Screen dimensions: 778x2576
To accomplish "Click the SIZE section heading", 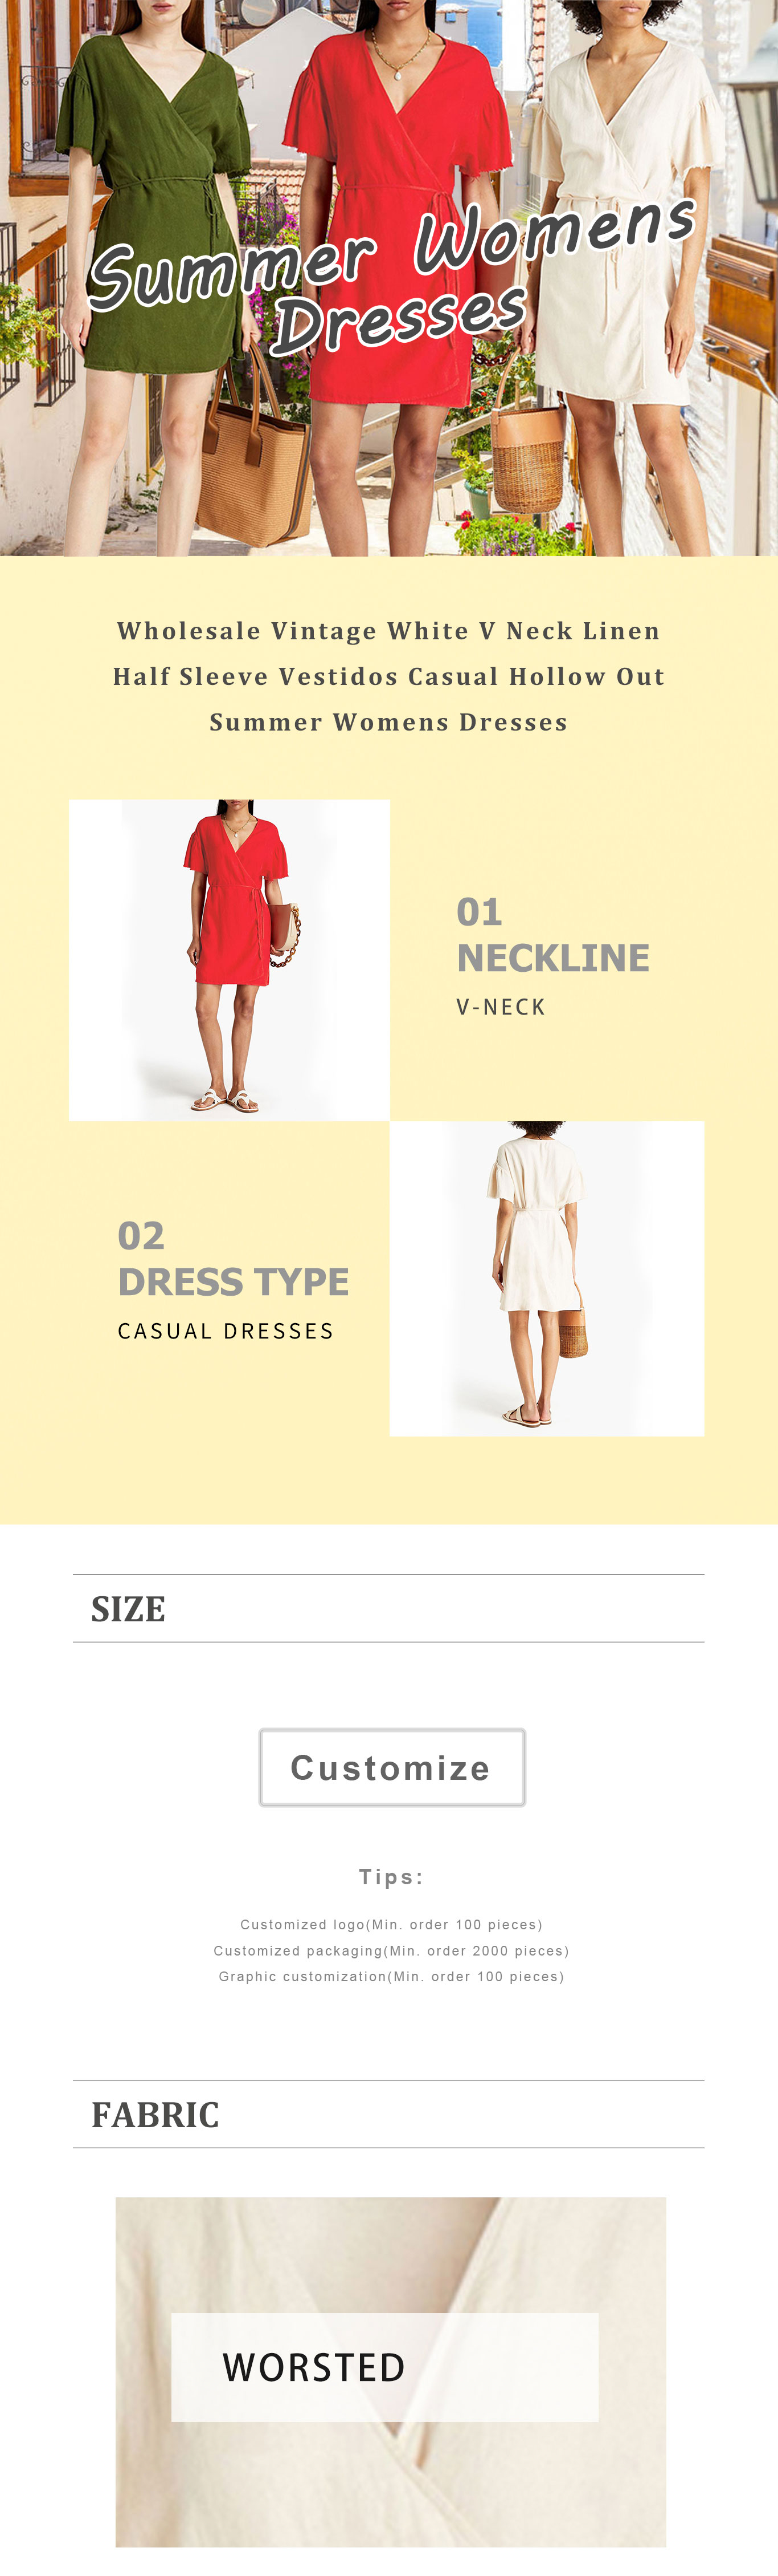I will (x=128, y=1608).
